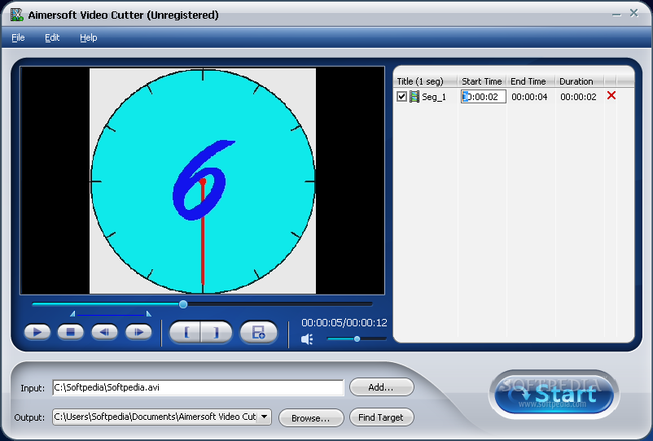
Task: Click the video seek bar handle
Action: tap(183, 304)
